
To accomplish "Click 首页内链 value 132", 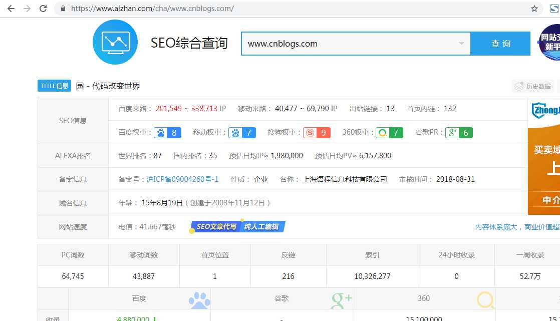I will [x=450, y=109].
